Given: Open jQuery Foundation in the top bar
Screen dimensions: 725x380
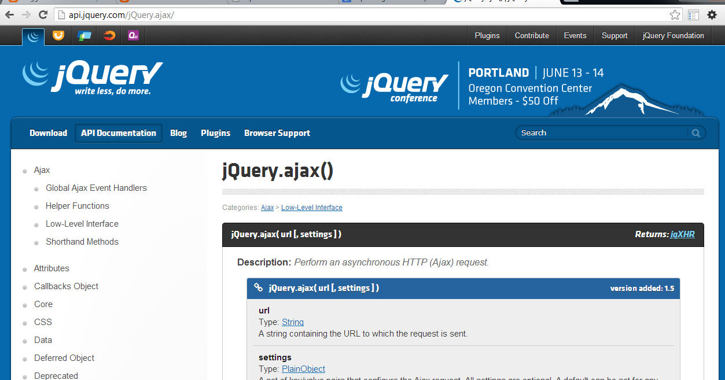Looking at the screenshot, I should pyautogui.click(x=673, y=36).
